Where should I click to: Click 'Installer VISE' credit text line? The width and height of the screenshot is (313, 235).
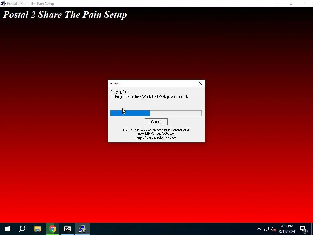point(156,130)
